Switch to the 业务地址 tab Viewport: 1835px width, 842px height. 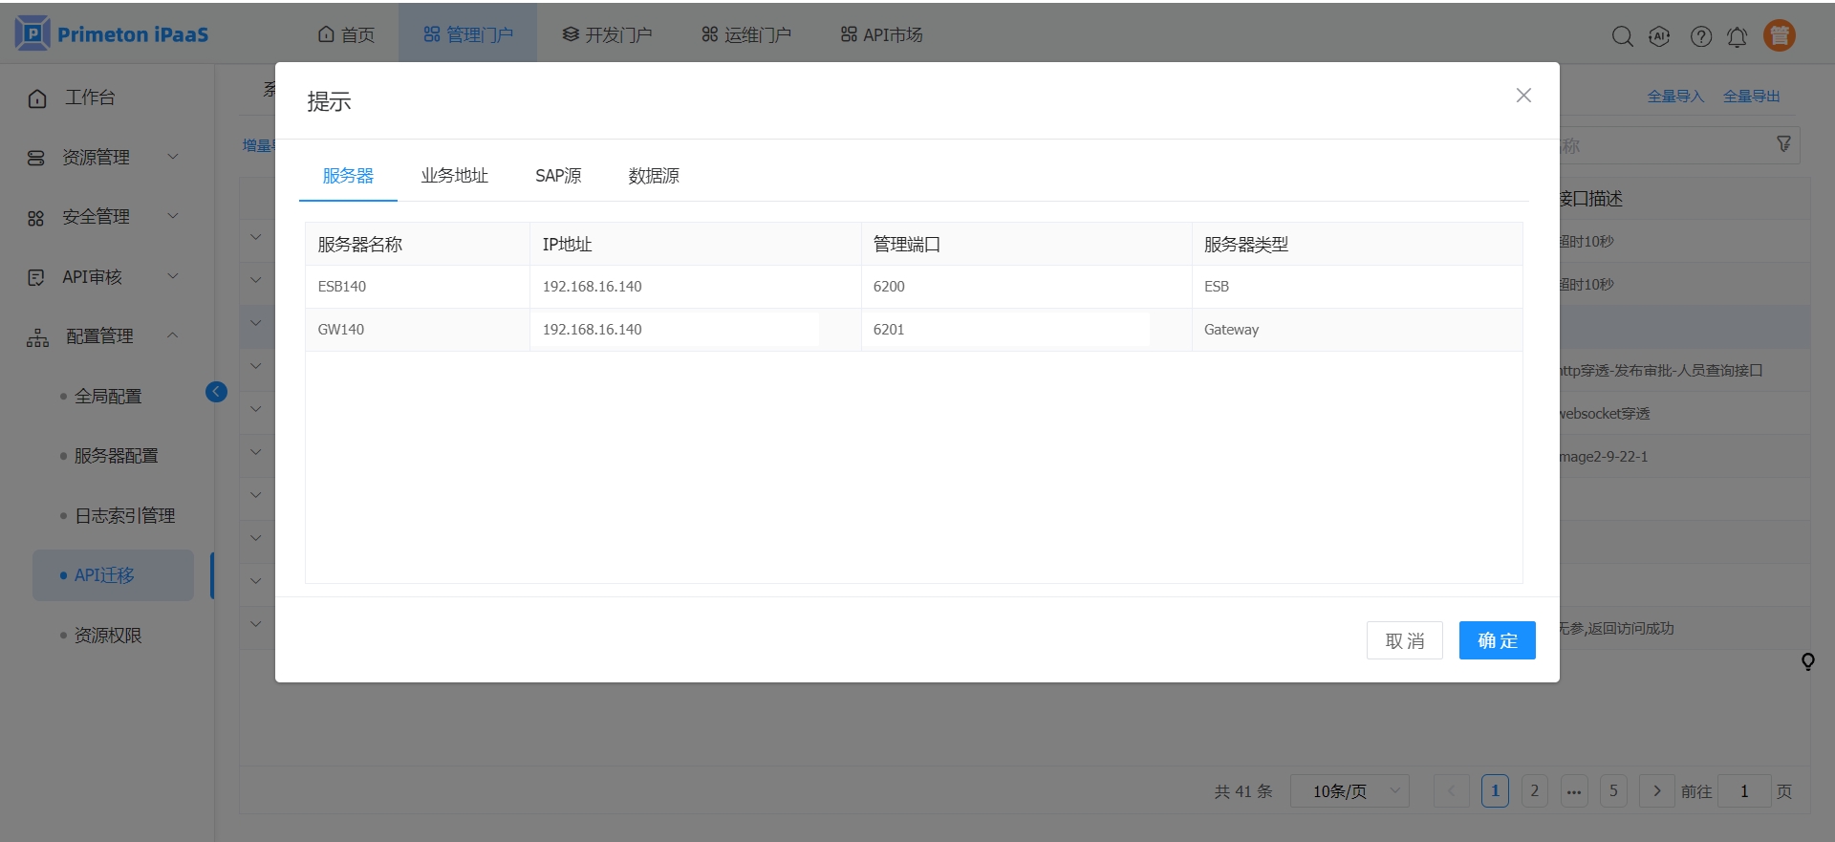pyautogui.click(x=454, y=176)
